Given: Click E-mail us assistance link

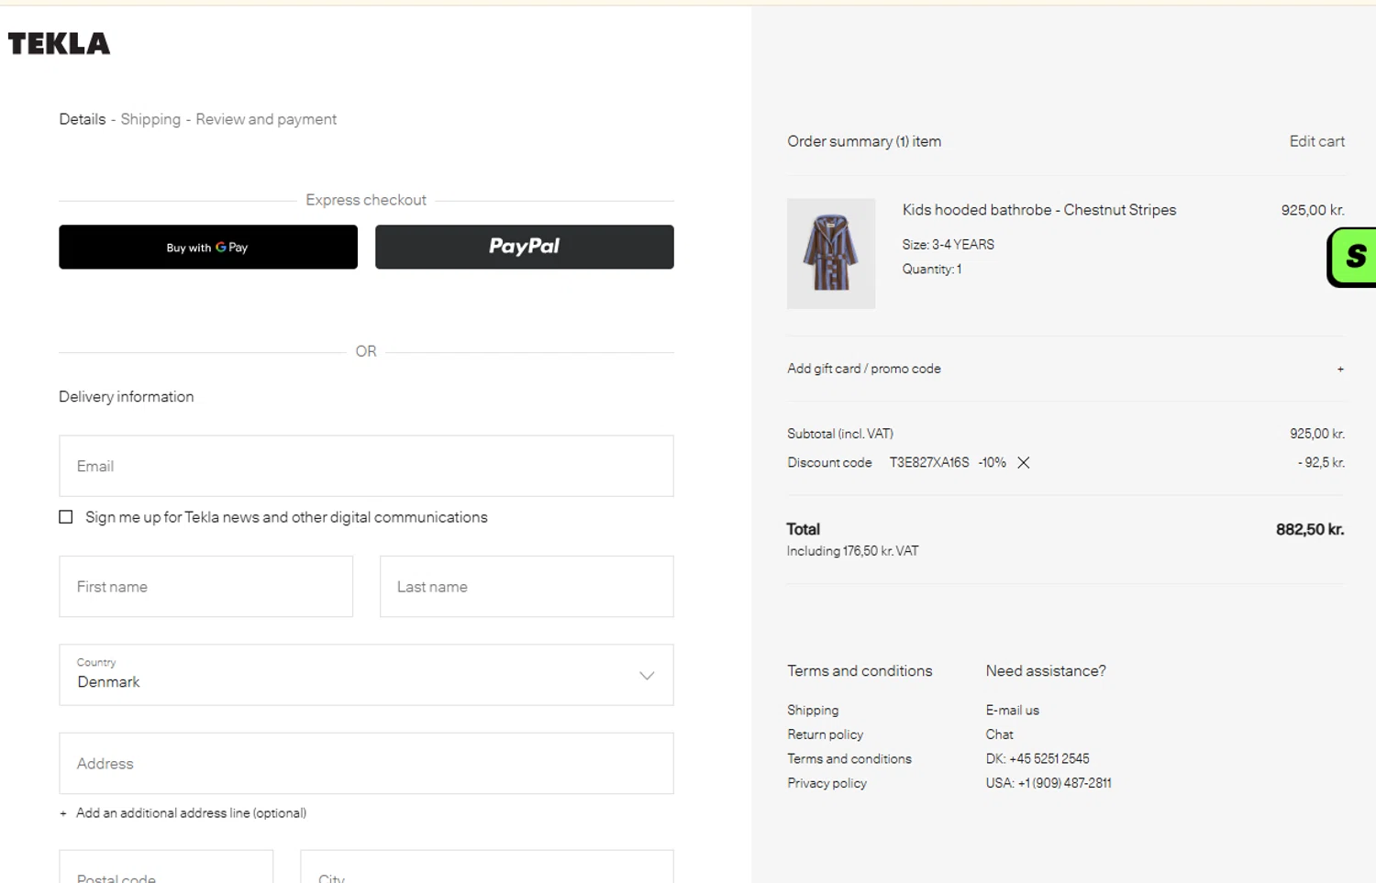Looking at the screenshot, I should tap(1013, 711).
